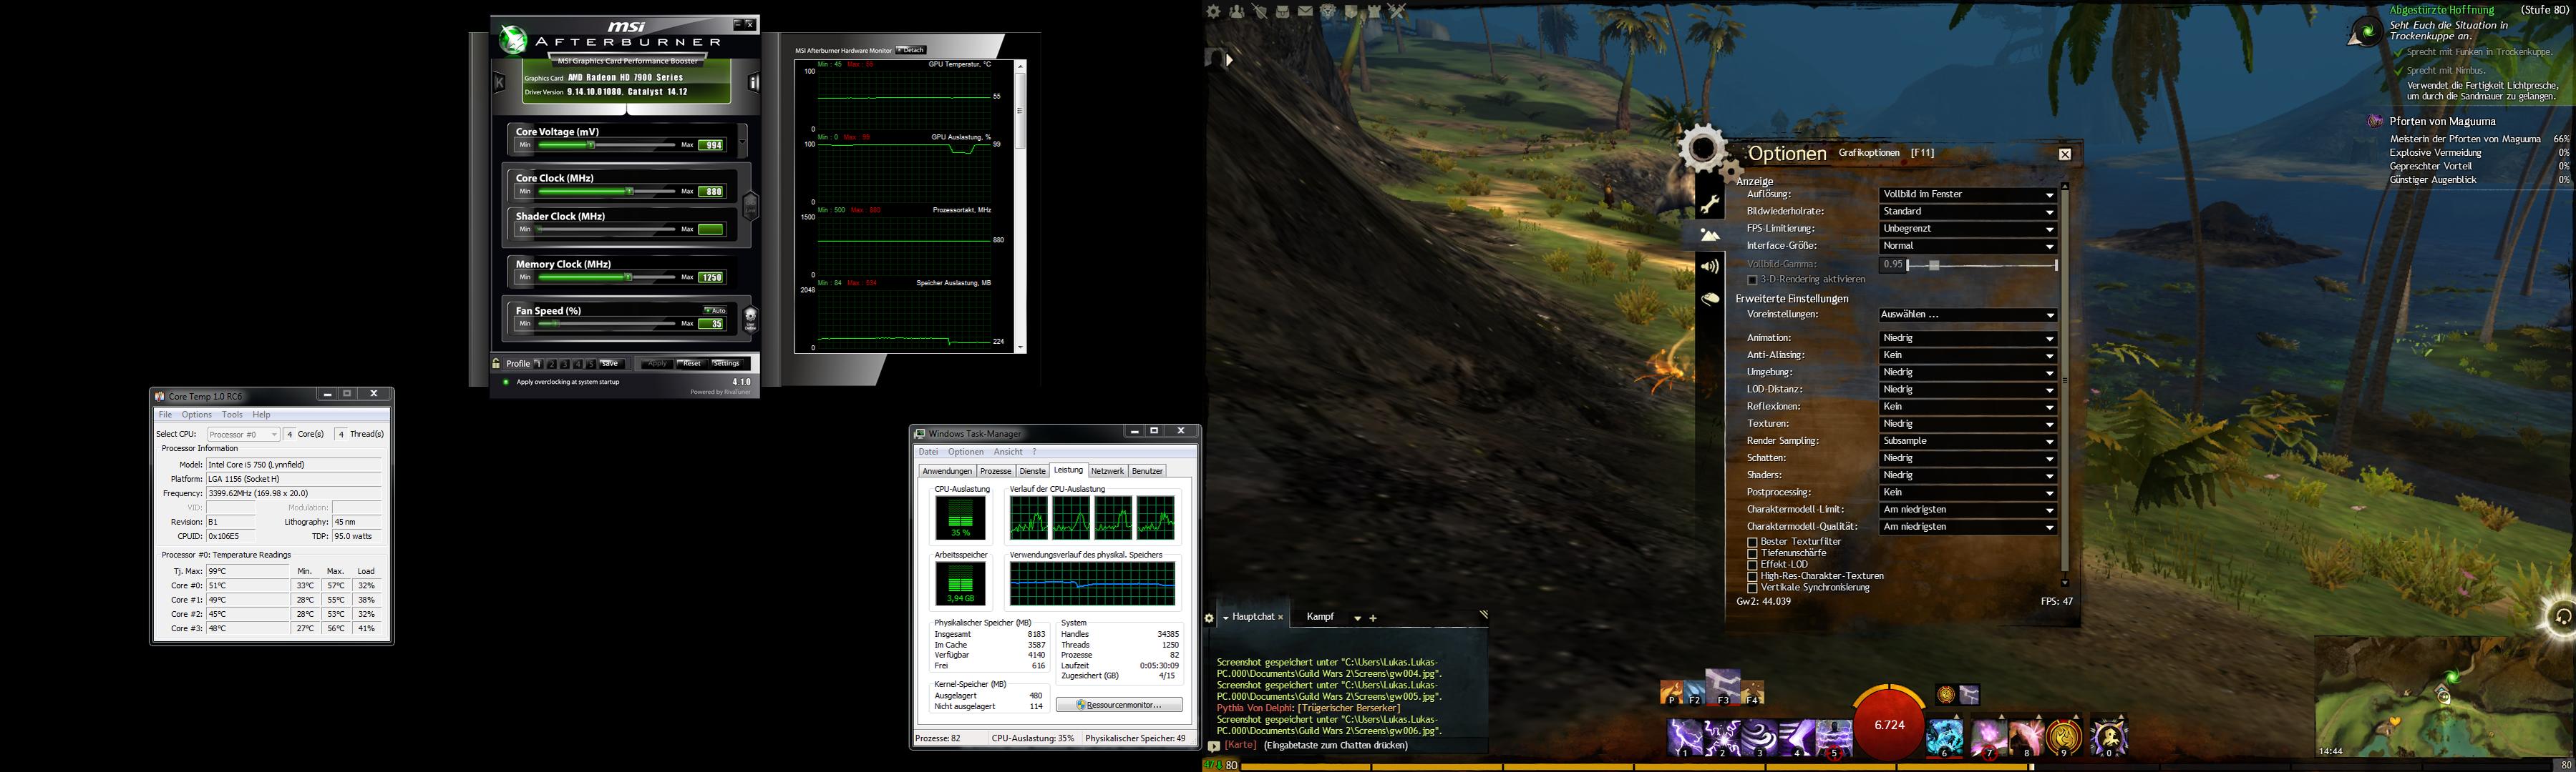
Task: Adjust the Fan Speed (%) slider
Action: pyautogui.click(x=606, y=324)
